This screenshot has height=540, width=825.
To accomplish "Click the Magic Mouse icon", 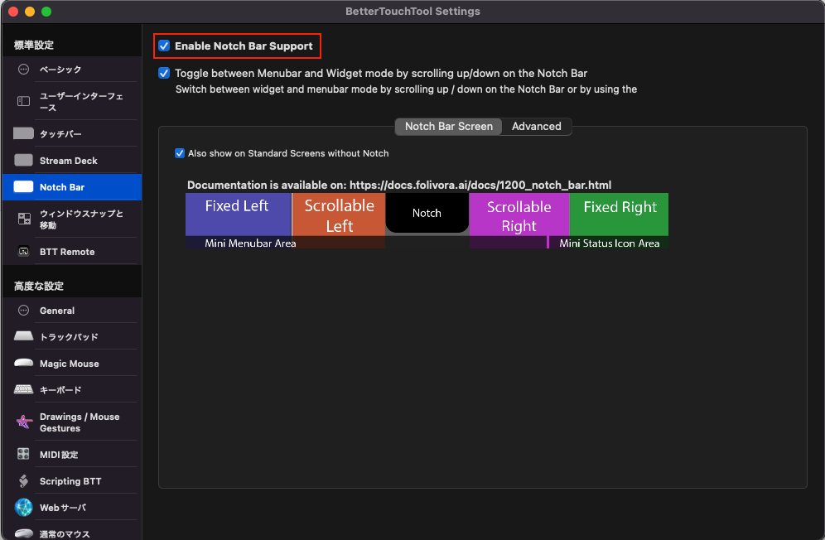I will (24, 363).
